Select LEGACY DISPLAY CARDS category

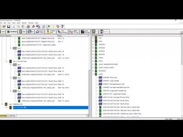106,68
